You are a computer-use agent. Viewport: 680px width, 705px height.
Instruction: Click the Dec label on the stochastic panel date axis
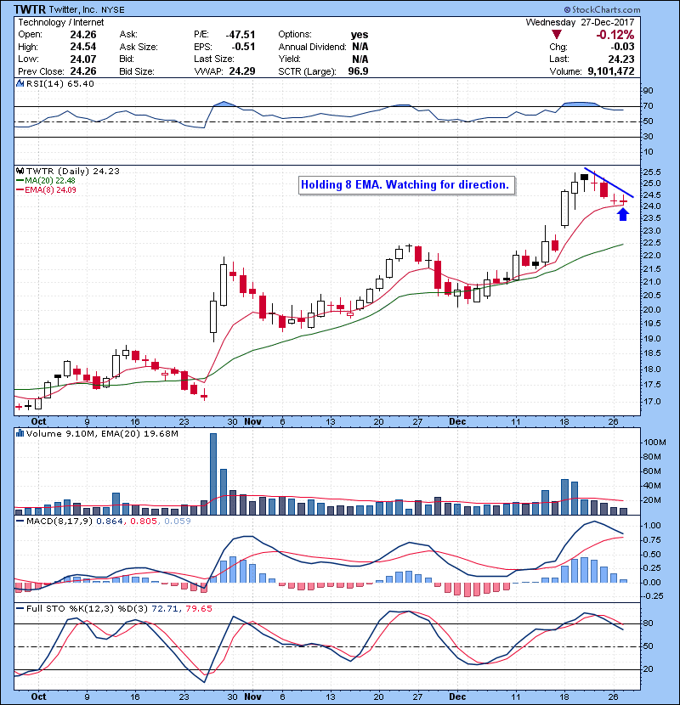tap(457, 697)
